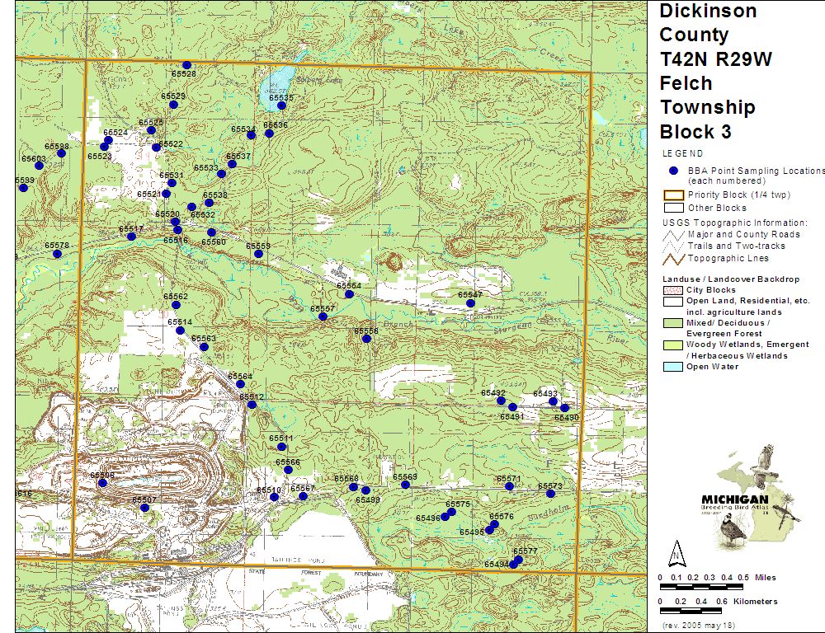This screenshot has height=633, width=825.
Task: Click the Other Blocks legend box
Action: tap(672, 208)
